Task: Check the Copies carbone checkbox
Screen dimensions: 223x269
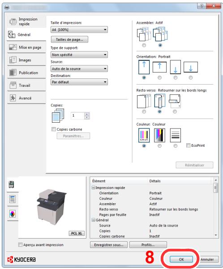Action: point(54,129)
